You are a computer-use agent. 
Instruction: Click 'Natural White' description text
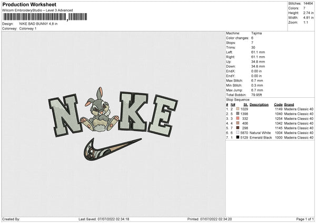260,133
